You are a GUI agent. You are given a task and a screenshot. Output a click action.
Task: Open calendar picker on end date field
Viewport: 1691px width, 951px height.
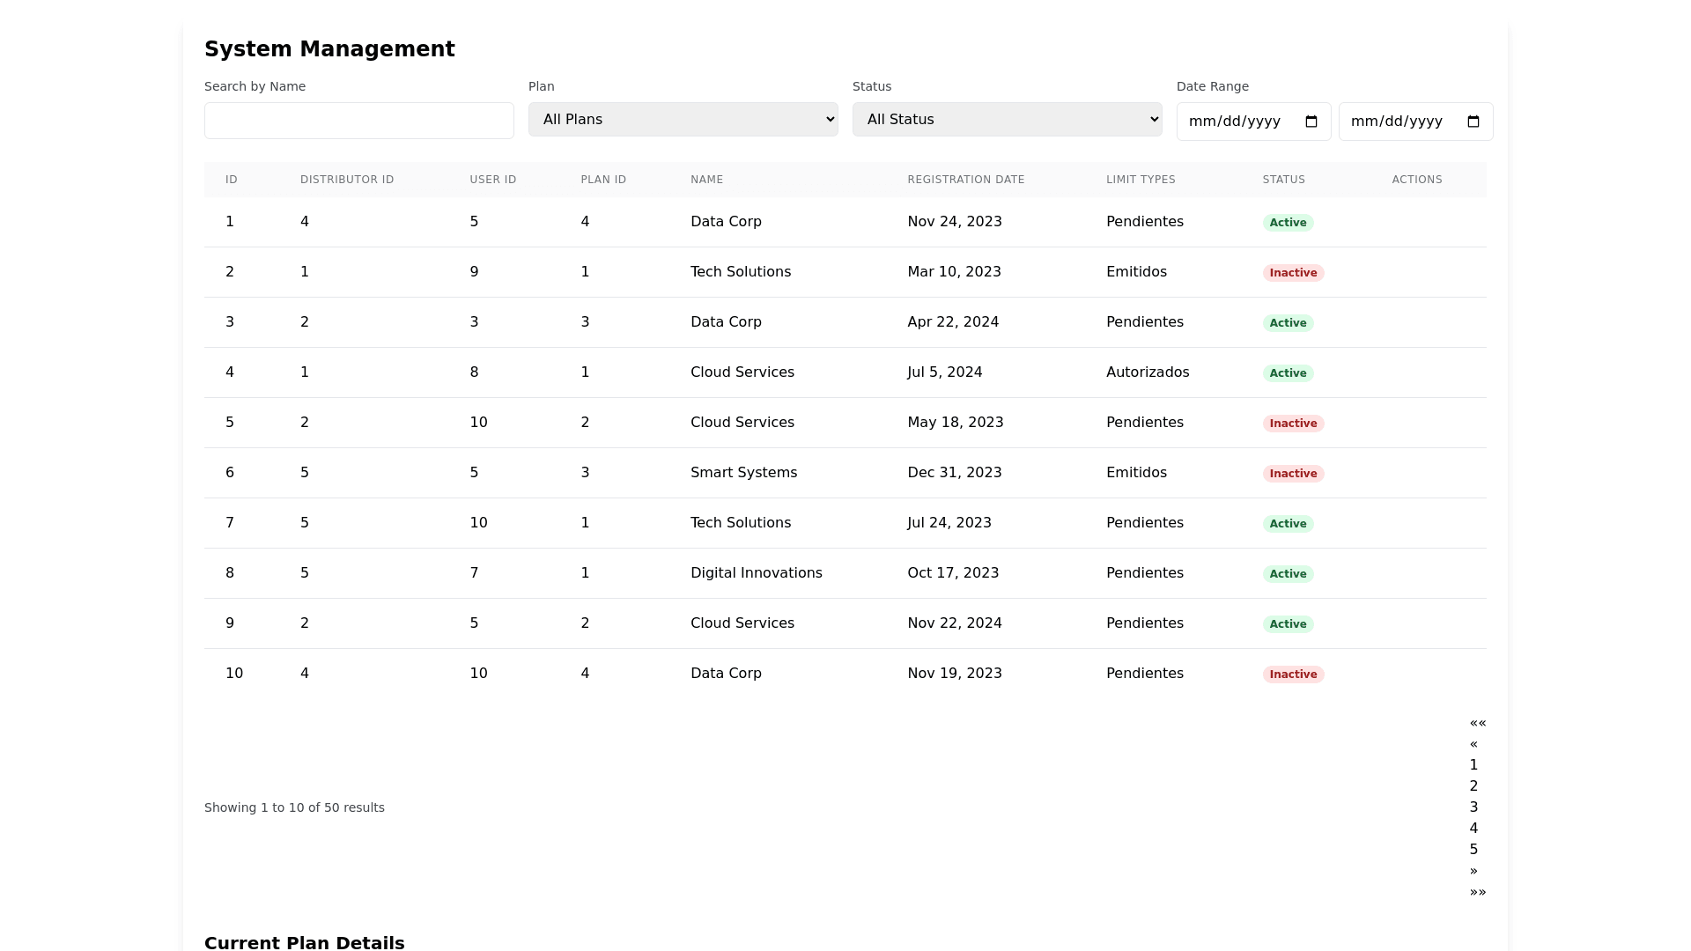pos(1473,122)
